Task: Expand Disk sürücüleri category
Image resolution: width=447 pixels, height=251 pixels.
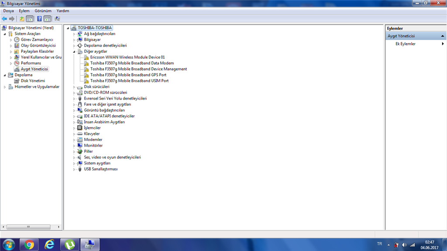Action: 74,87
